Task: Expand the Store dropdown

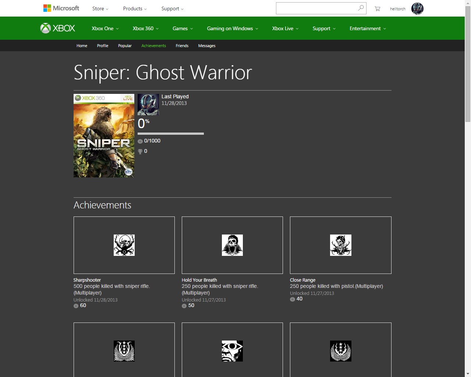Action: click(100, 8)
